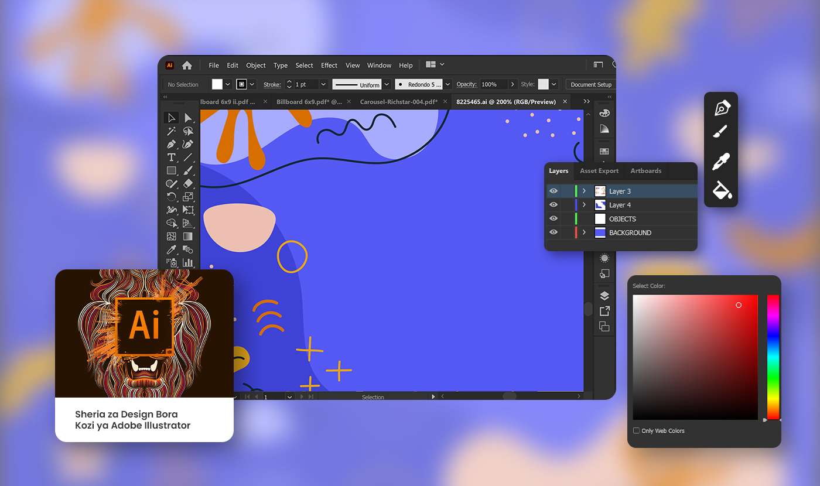Click the fill color swatch

(x=217, y=84)
